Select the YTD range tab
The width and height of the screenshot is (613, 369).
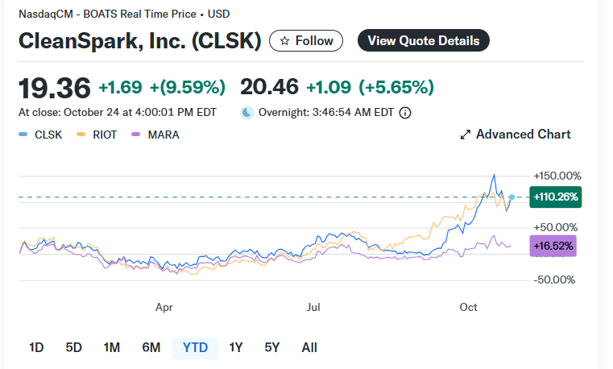(x=195, y=348)
